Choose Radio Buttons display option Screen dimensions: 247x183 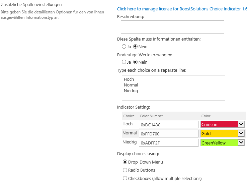click(x=125, y=170)
